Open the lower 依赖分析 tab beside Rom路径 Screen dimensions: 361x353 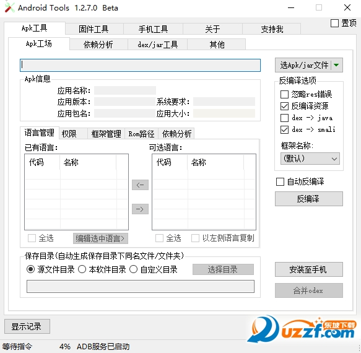(176, 134)
